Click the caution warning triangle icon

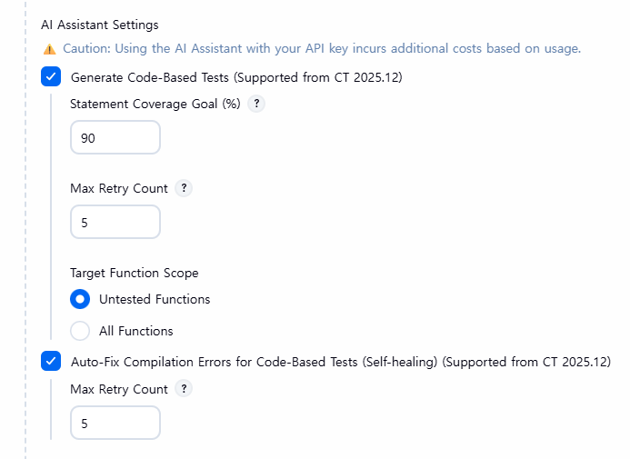49,49
